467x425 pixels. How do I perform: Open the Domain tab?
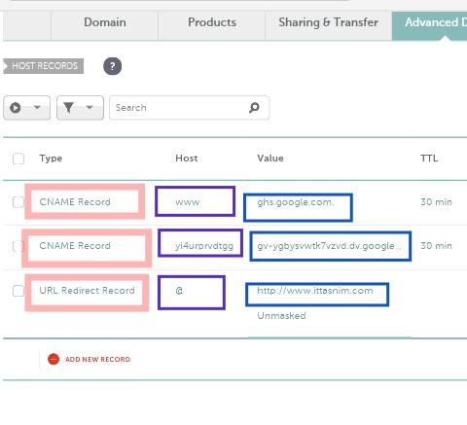tap(105, 25)
